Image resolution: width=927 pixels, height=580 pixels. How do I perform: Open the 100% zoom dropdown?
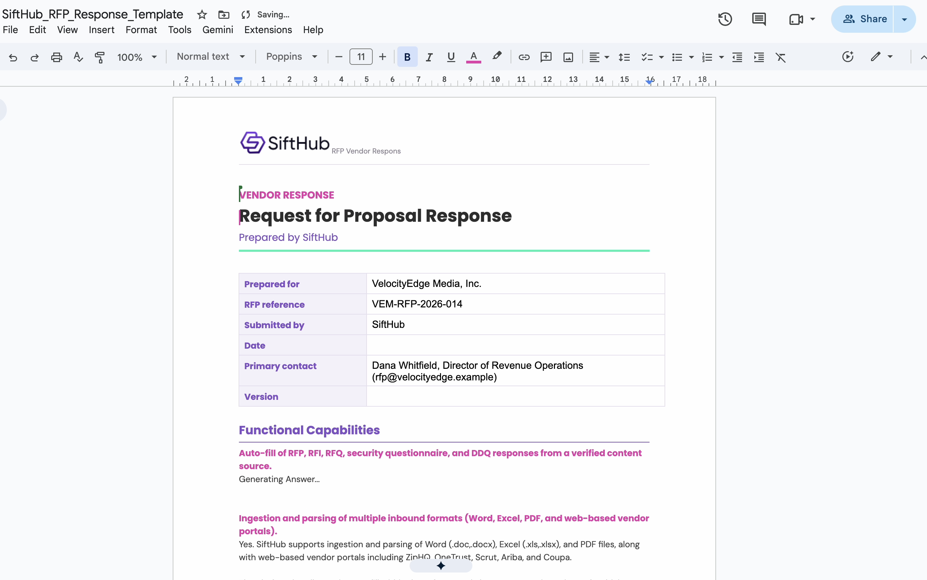pyautogui.click(x=137, y=57)
